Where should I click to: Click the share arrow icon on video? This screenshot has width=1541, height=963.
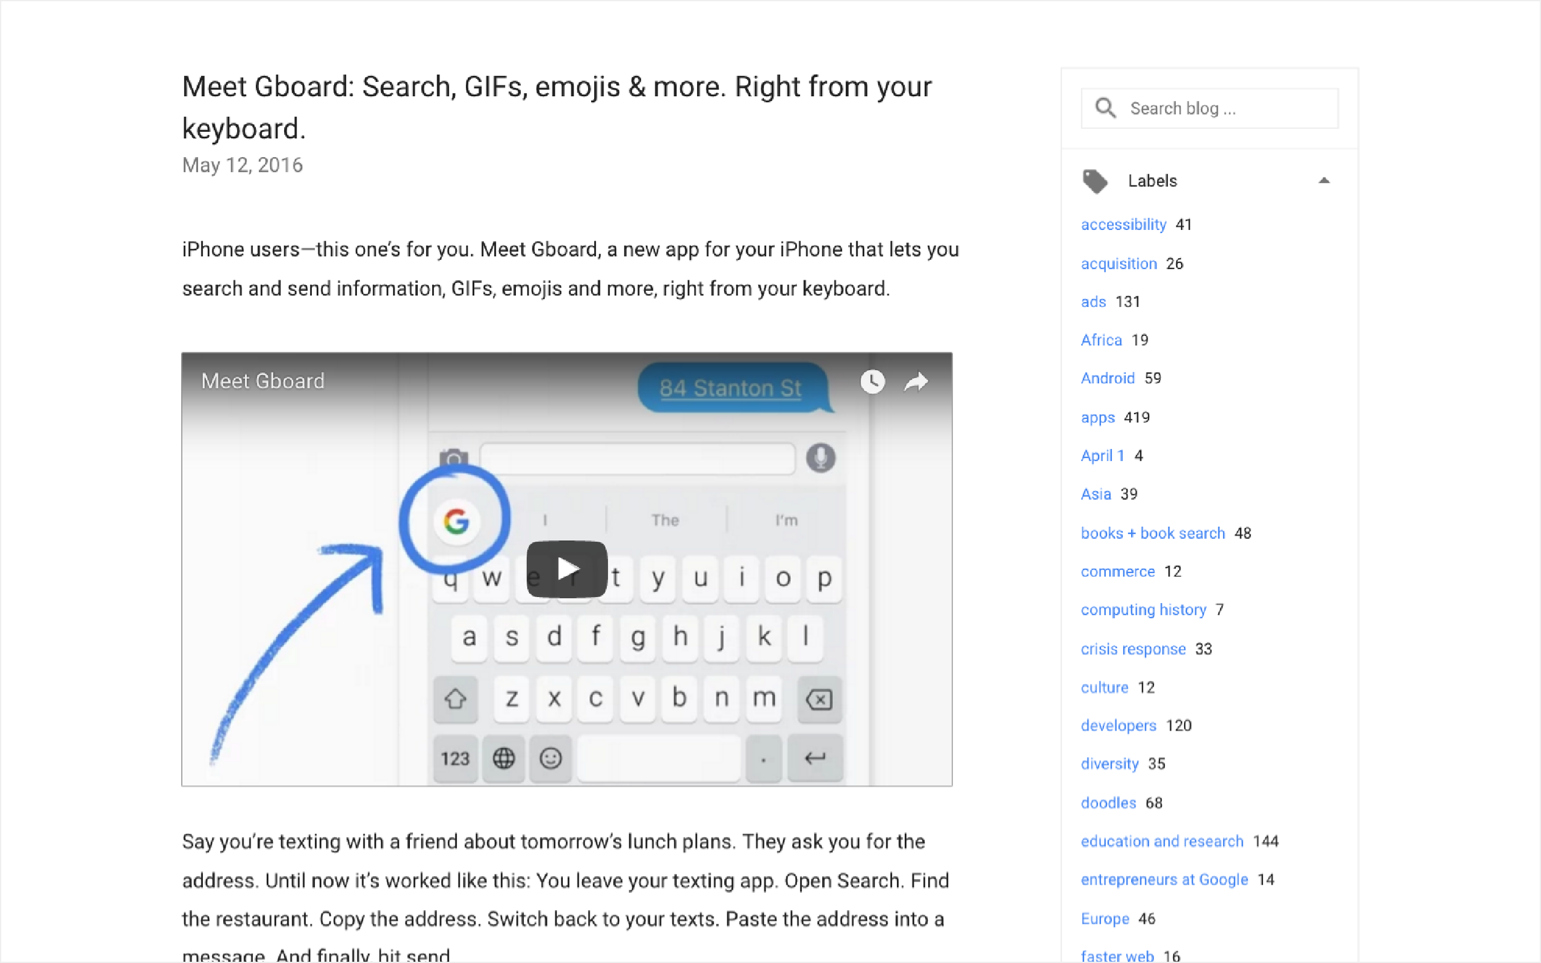[x=916, y=381]
